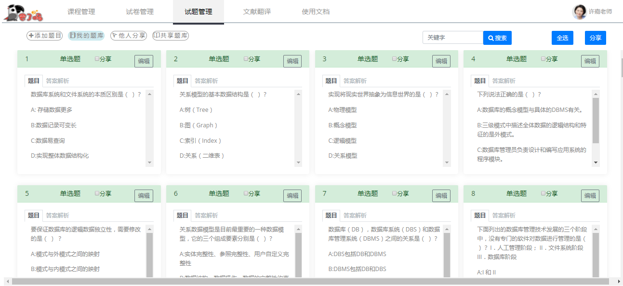Select 题目 tab in question 7
The width and height of the screenshot is (623, 286).
331,216
